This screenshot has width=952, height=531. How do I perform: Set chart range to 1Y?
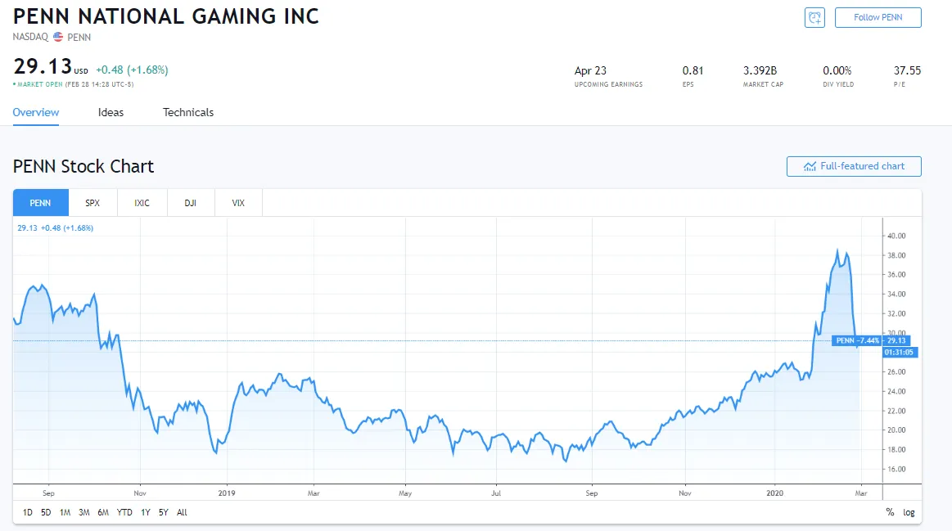[x=145, y=512]
